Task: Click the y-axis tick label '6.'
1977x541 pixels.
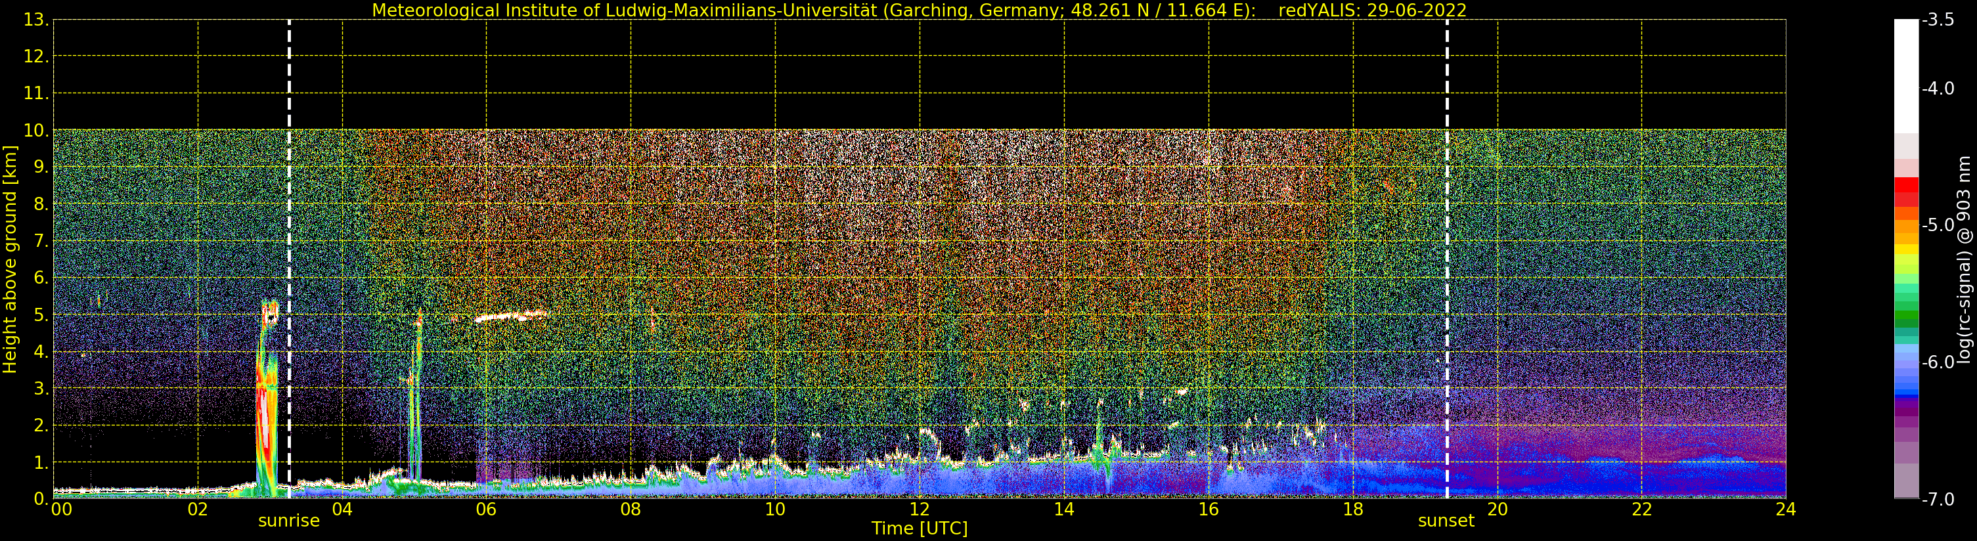Action: pyautogui.click(x=41, y=278)
